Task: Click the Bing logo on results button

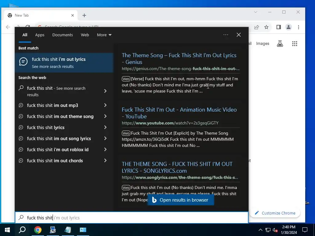Action: click(154, 200)
